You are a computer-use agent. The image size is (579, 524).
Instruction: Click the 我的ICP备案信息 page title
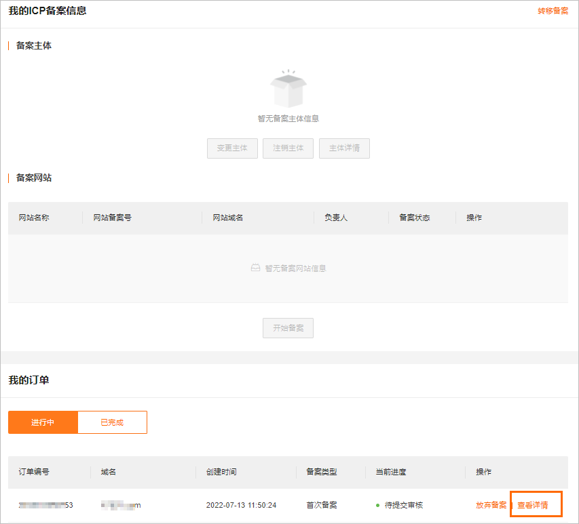click(x=48, y=11)
